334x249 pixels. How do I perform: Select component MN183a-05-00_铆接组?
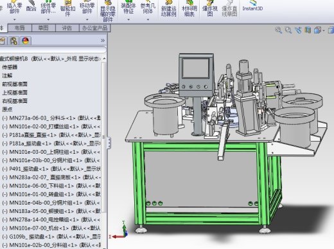coord(51,211)
